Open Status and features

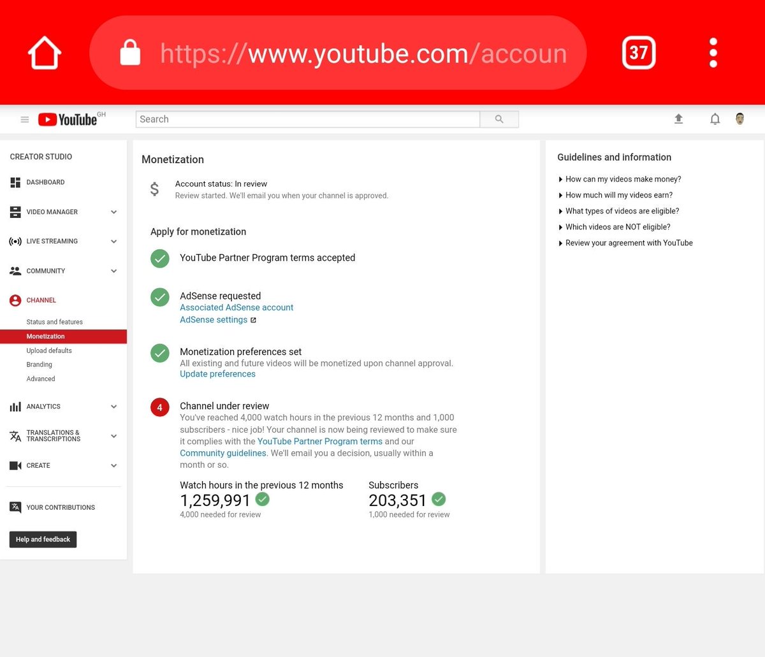tap(55, 322)
